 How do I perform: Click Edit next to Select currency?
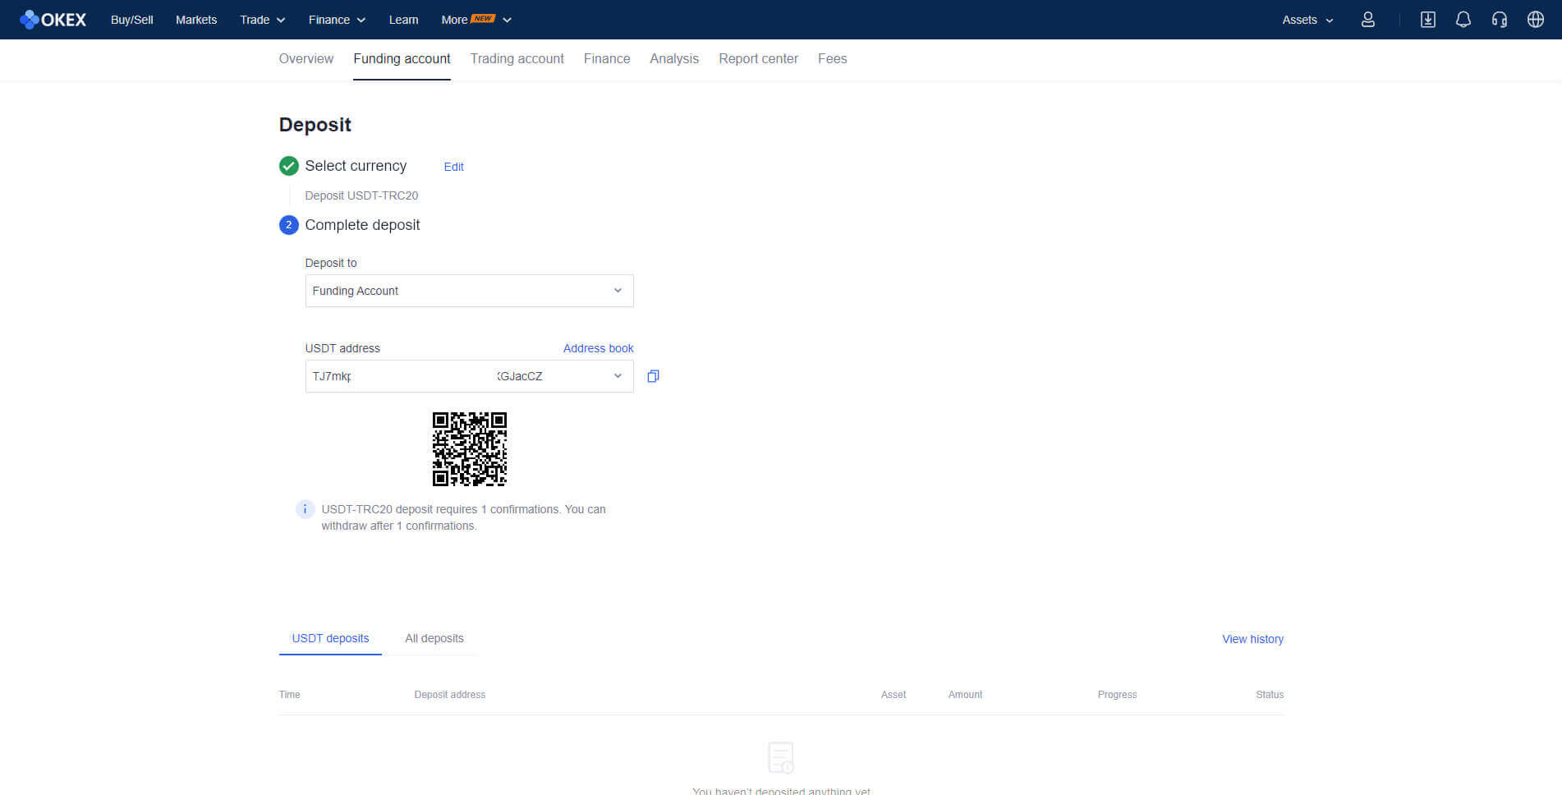click(454, 167)
